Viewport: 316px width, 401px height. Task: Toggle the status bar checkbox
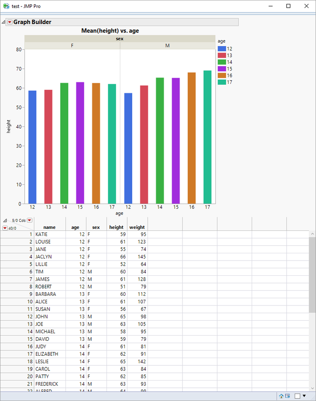tap(298, 396)
